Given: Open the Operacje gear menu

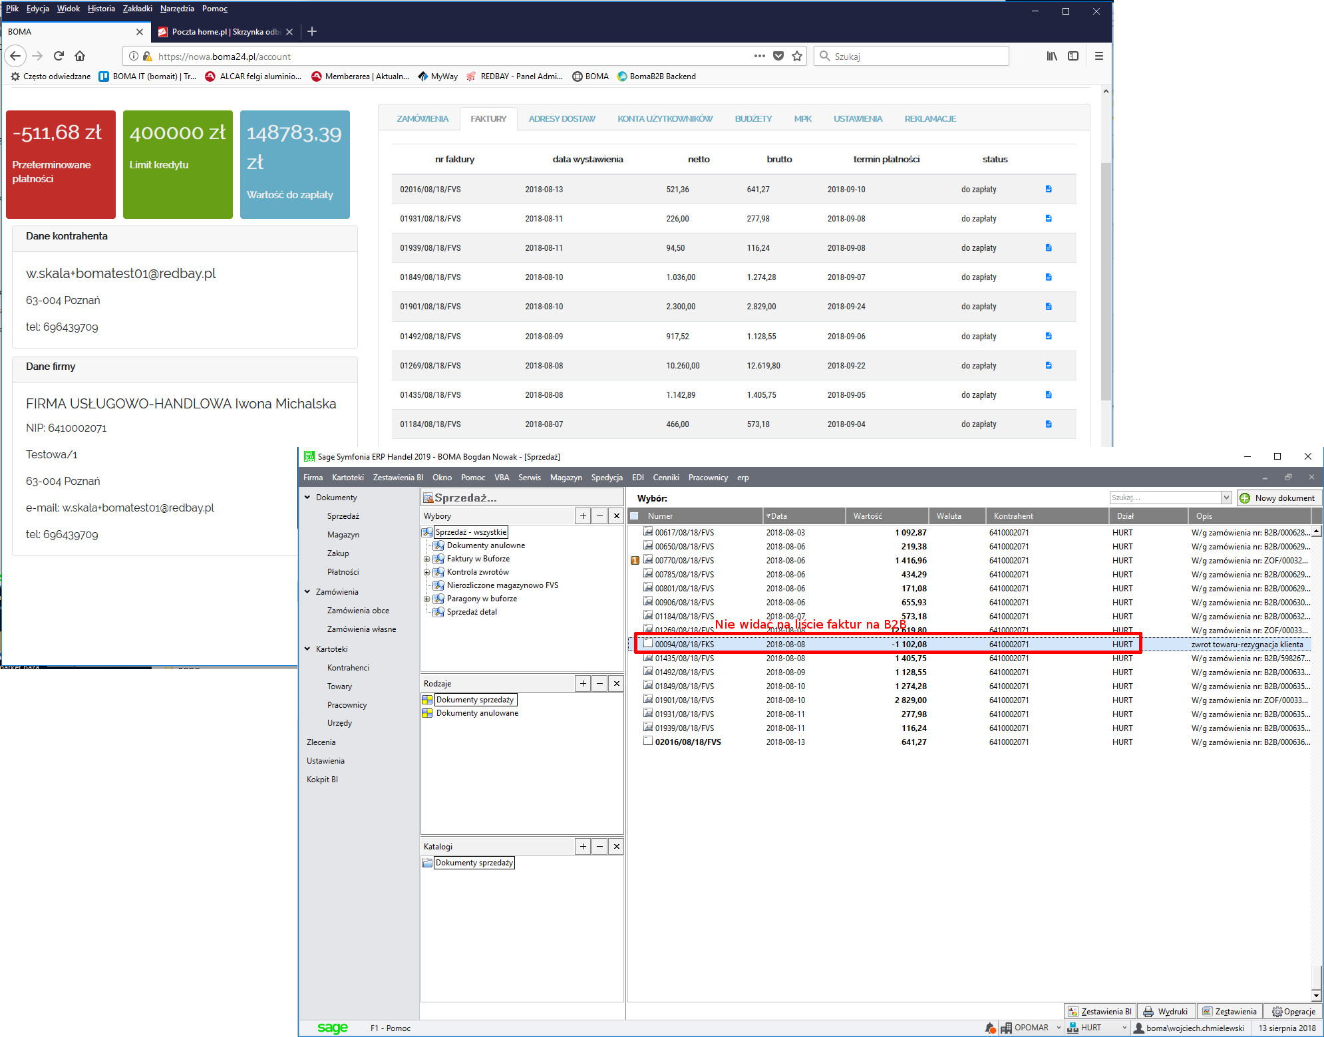Looking at the screenshot, I should coord(1293,1011).
